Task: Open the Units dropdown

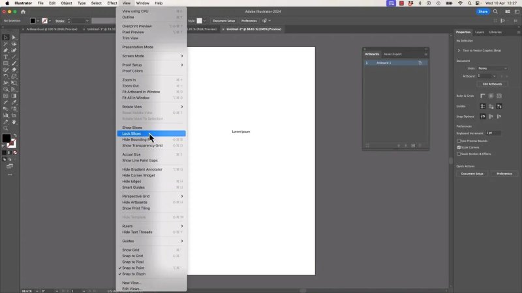Action: pos(493,68)
